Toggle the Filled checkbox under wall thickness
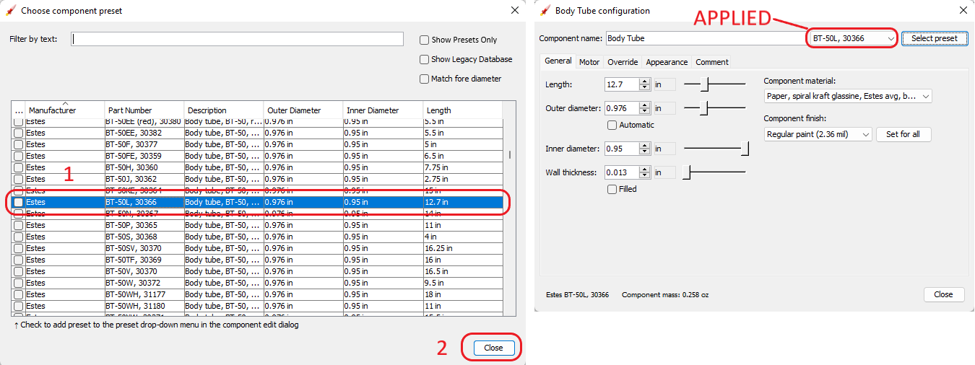 coord(612,190)
